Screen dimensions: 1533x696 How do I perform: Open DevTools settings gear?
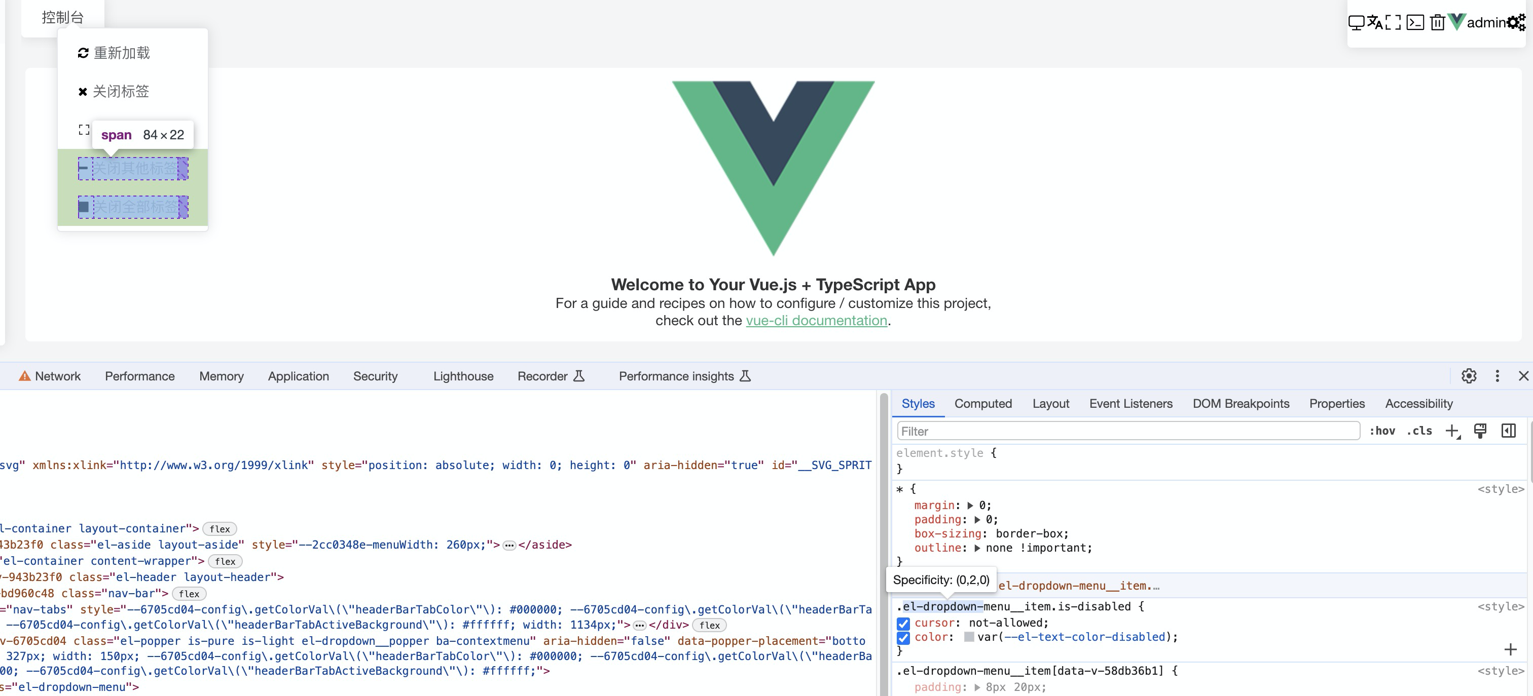coord(1469,376)
